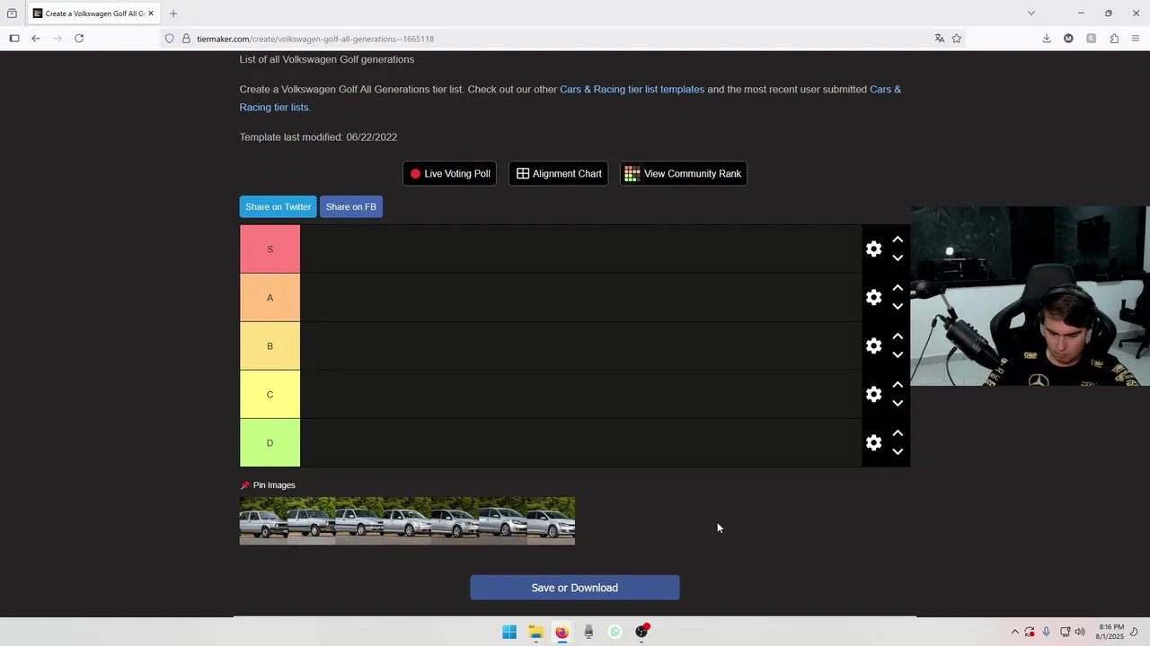The image size is (1150, 646).
Task: Open the browser account M icon
Action: point(1068,39)
